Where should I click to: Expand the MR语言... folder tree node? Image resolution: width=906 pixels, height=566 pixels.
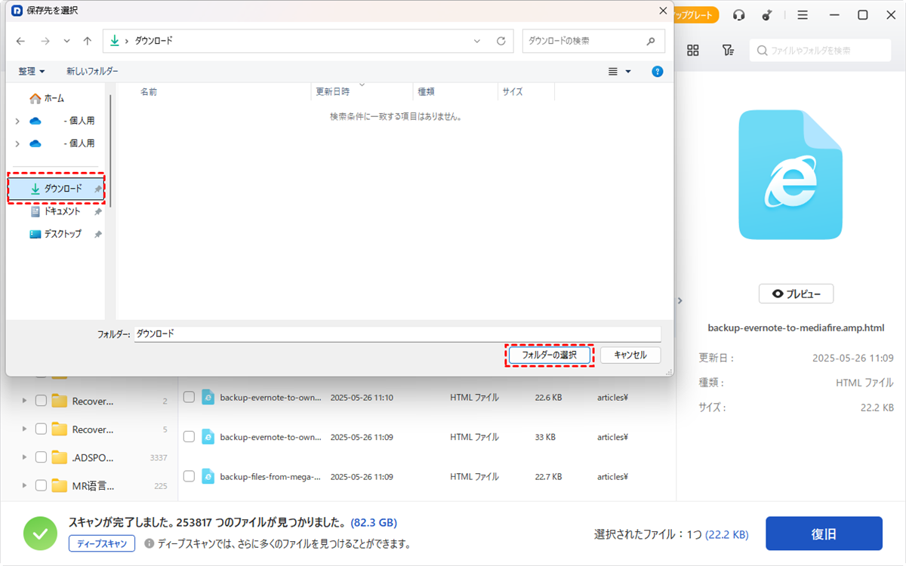(25, 485)
